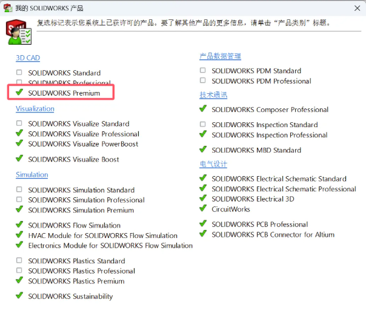Close the 我的 SOLIDWORKS 产品 dialog
Screen dimensions: 366x319
pos(357,8)
